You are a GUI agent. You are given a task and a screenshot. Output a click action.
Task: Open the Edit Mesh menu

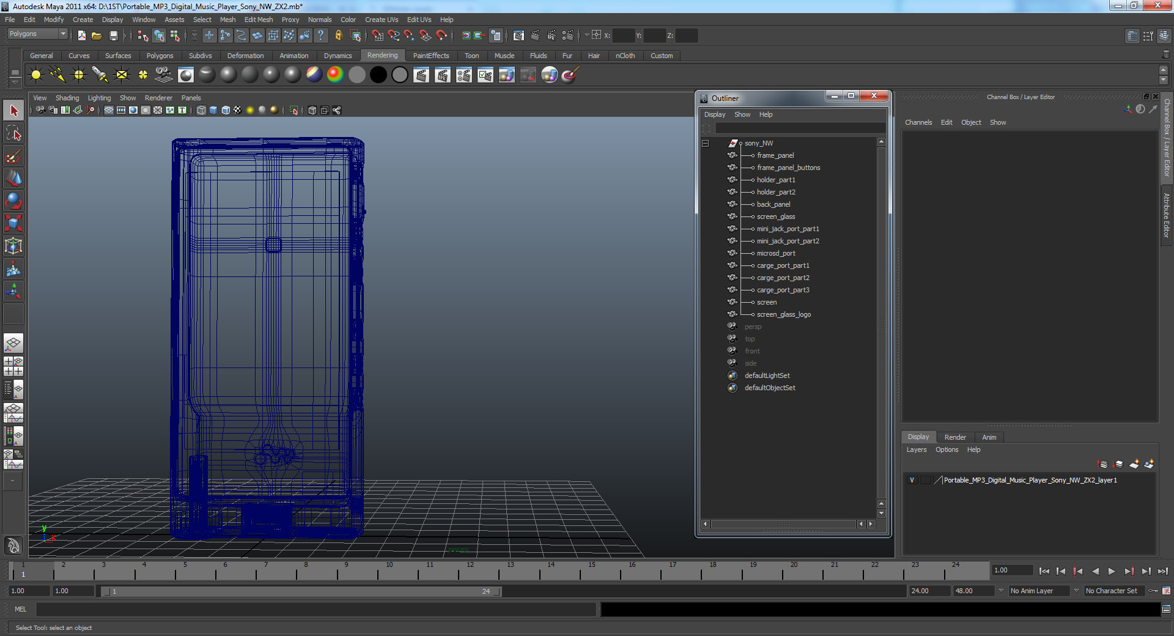pyautogui.click(x=259, y=20)
